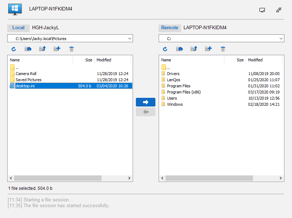Create new folder in Local pane
The width and height of the screenshot is (292, 218).
[57, 49]
